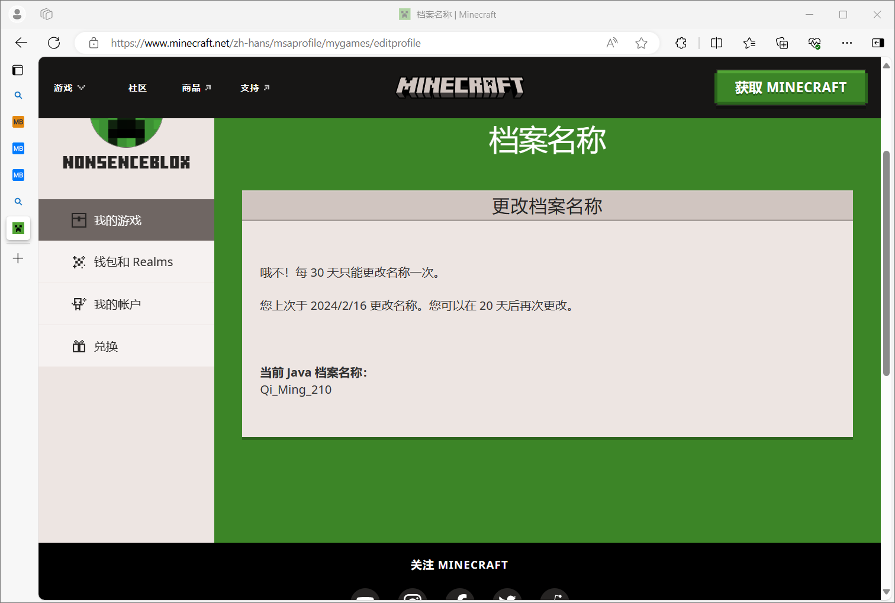
Task: Switch to the first blue MB tab
Action: click(18, 148)
